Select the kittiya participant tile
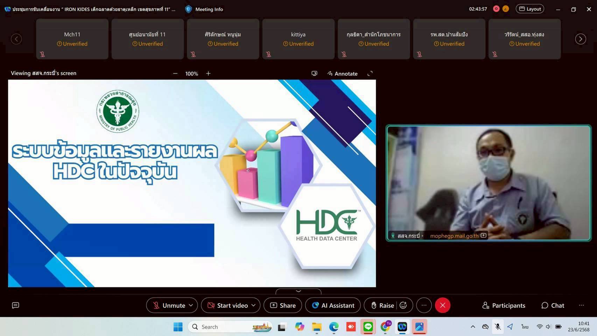Screen dimensions: 597x336 point(298,39)
